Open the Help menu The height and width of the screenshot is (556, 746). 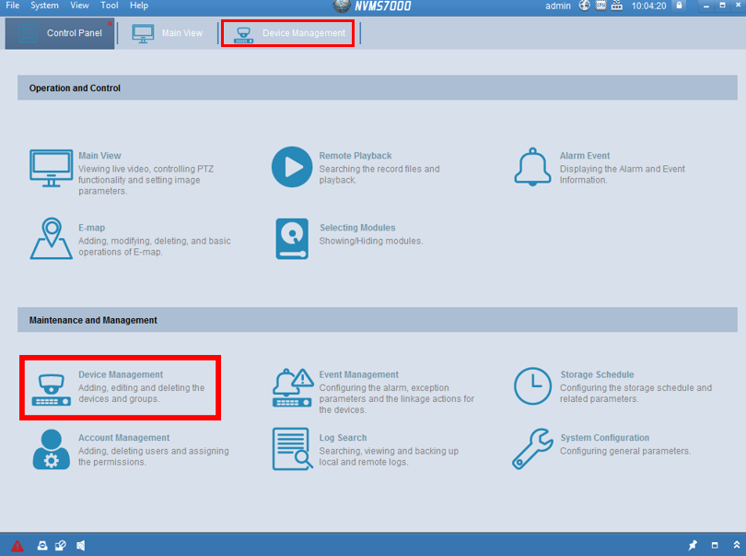point(139,6)
